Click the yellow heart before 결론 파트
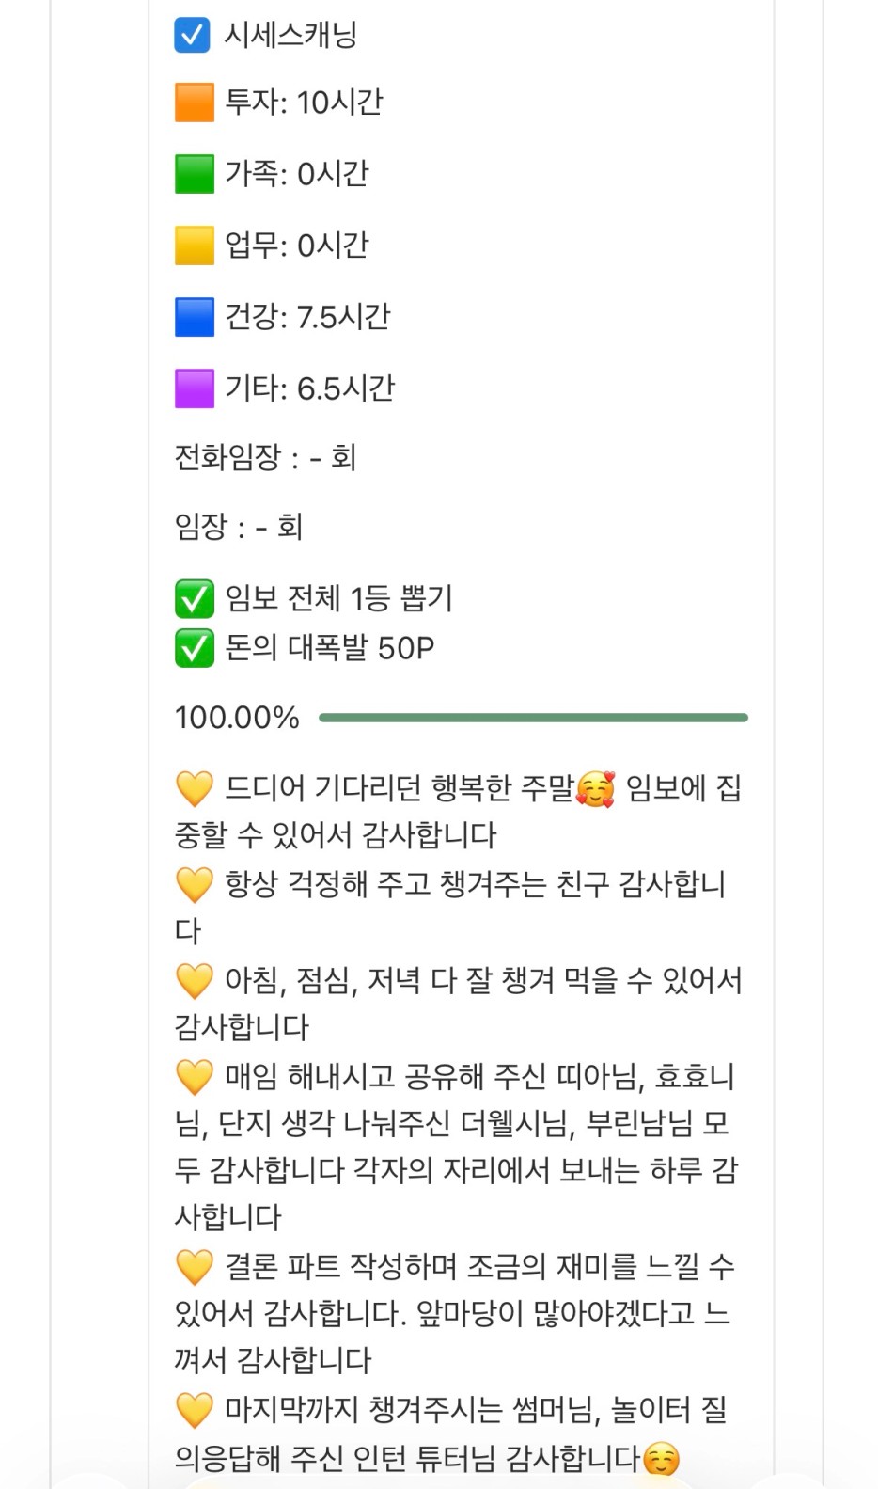 pyautogui.click(x=195, y=1267)
